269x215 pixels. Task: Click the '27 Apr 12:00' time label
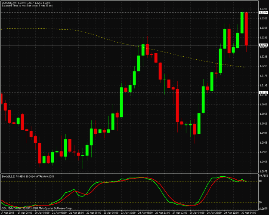pos(180,213)
